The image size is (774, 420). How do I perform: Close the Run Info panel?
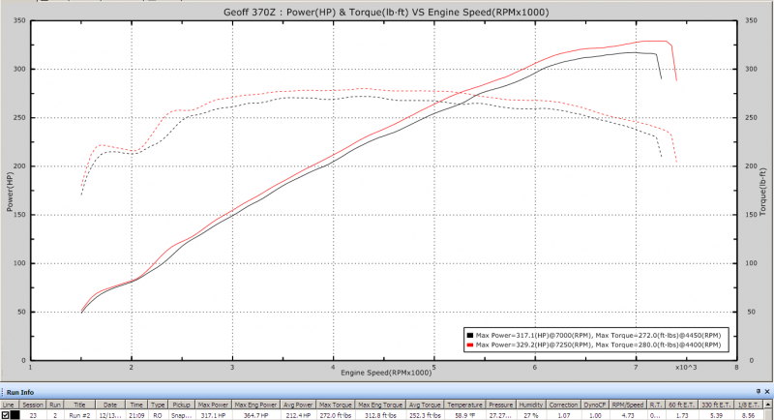pyautogui.click(x=767, y=391)
